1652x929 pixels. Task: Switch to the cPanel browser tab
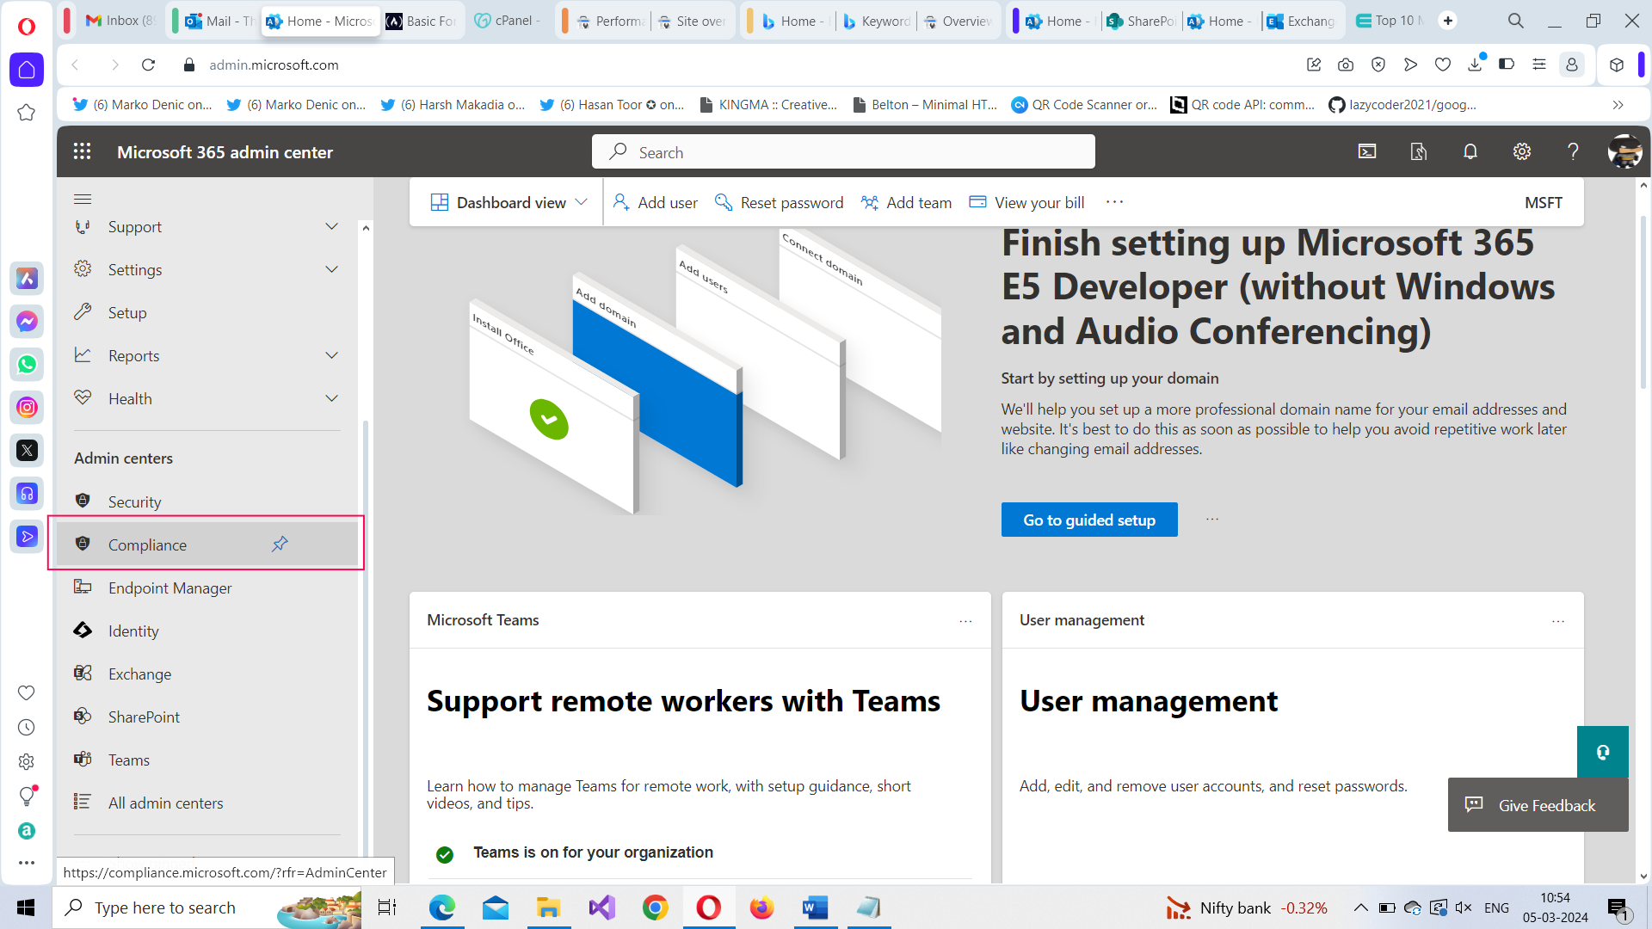tap(508, 20)
